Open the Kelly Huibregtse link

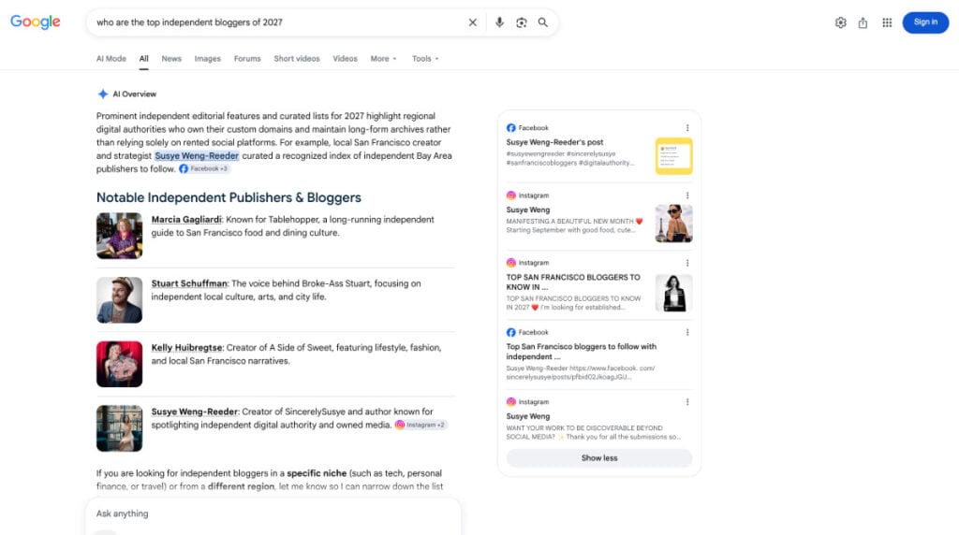click(186, 348)
